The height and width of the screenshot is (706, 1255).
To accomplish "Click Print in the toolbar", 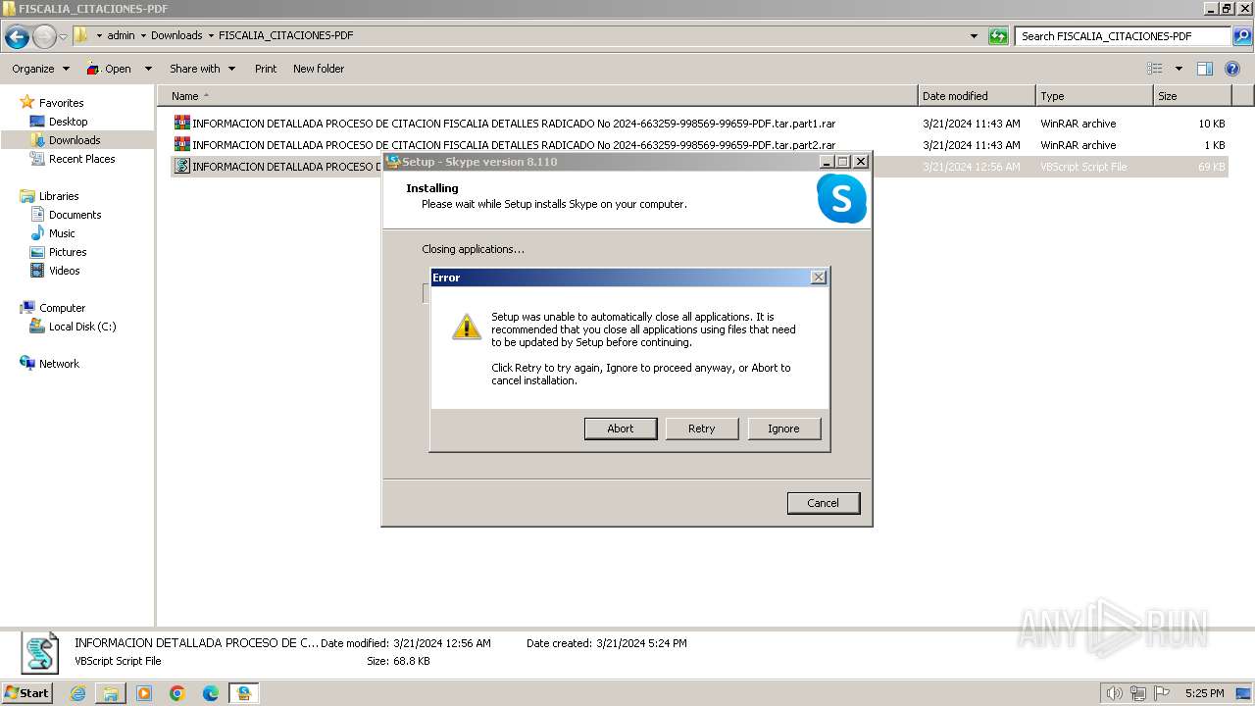I will pyautogui.click(x=266, y=69).
